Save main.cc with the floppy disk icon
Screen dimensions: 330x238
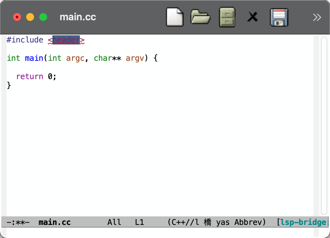coord(279,17)
